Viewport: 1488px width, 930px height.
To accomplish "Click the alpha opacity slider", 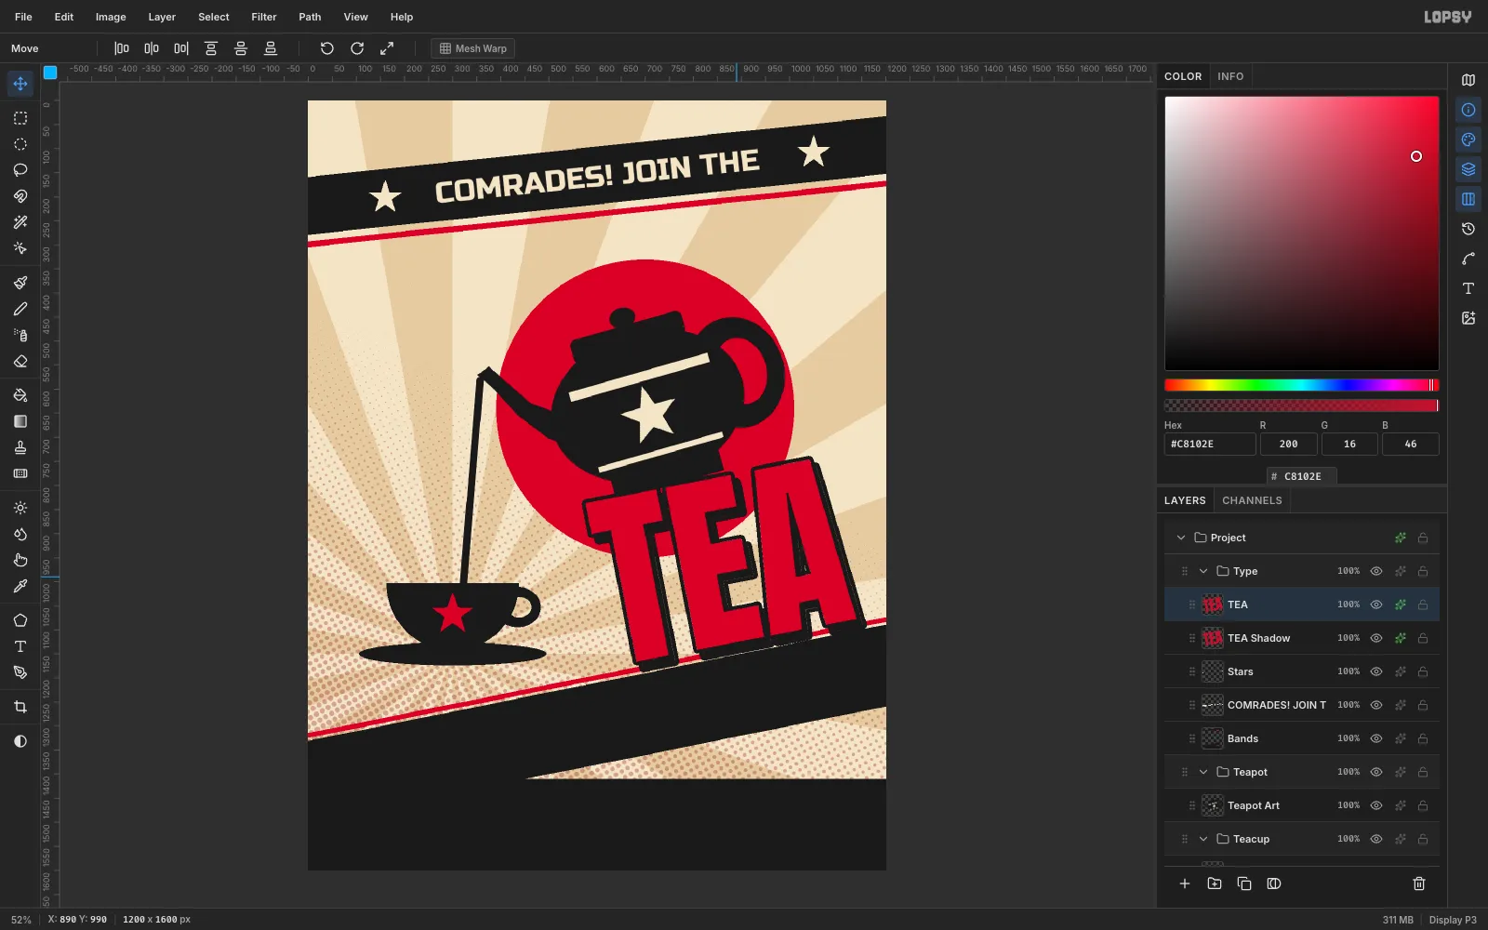I will [x=1302, y=405].
